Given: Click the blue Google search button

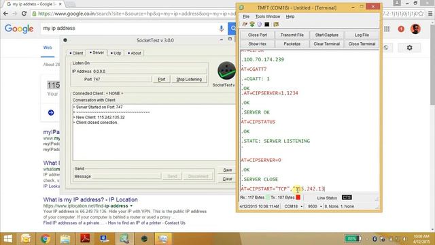Looking at the screenshot, I should tap(232, 29).
